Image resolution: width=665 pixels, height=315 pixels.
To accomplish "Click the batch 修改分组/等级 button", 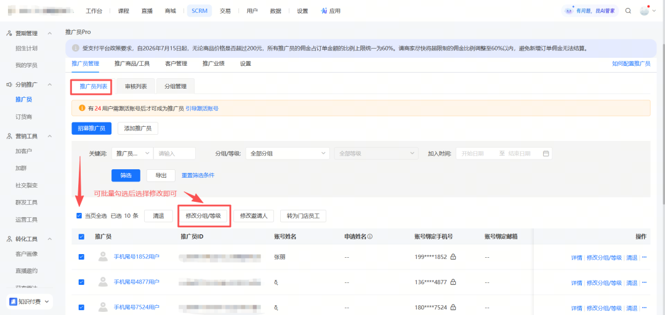I will [203, 215].
